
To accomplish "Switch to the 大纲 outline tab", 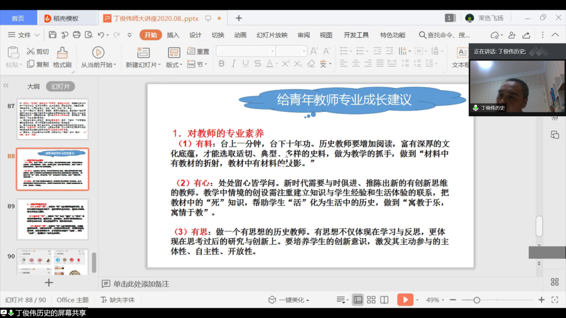I will click(33, 86).
